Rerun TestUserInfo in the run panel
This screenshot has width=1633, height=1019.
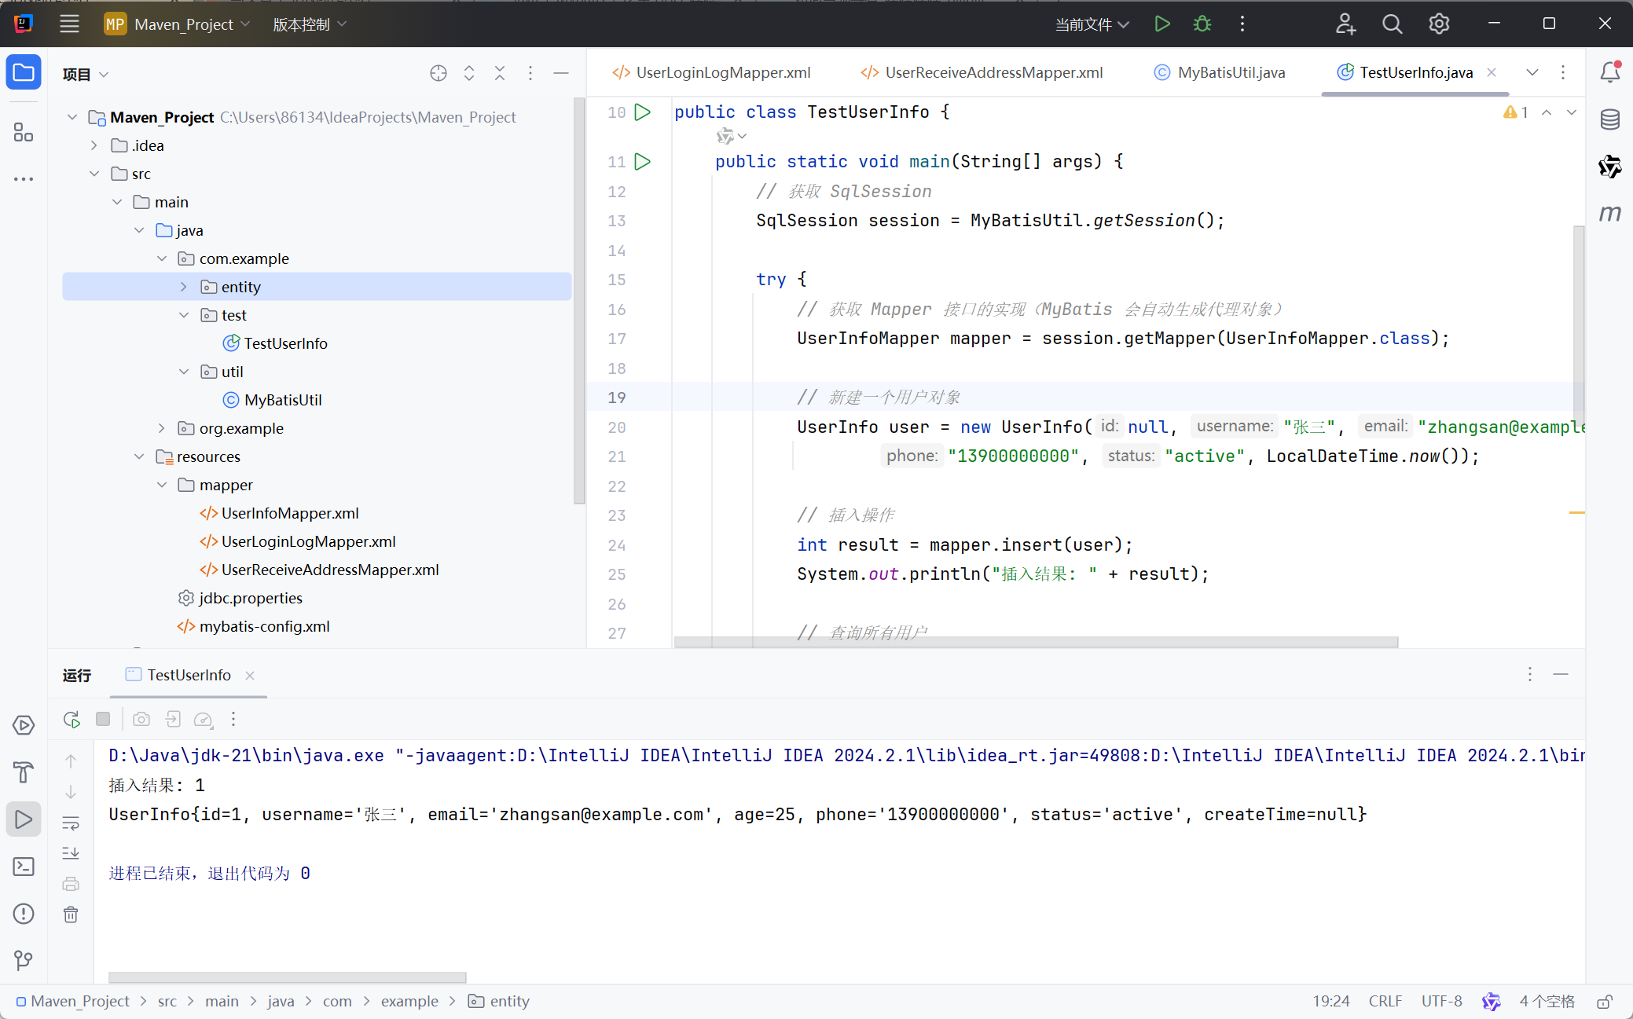tap(72, 719)
